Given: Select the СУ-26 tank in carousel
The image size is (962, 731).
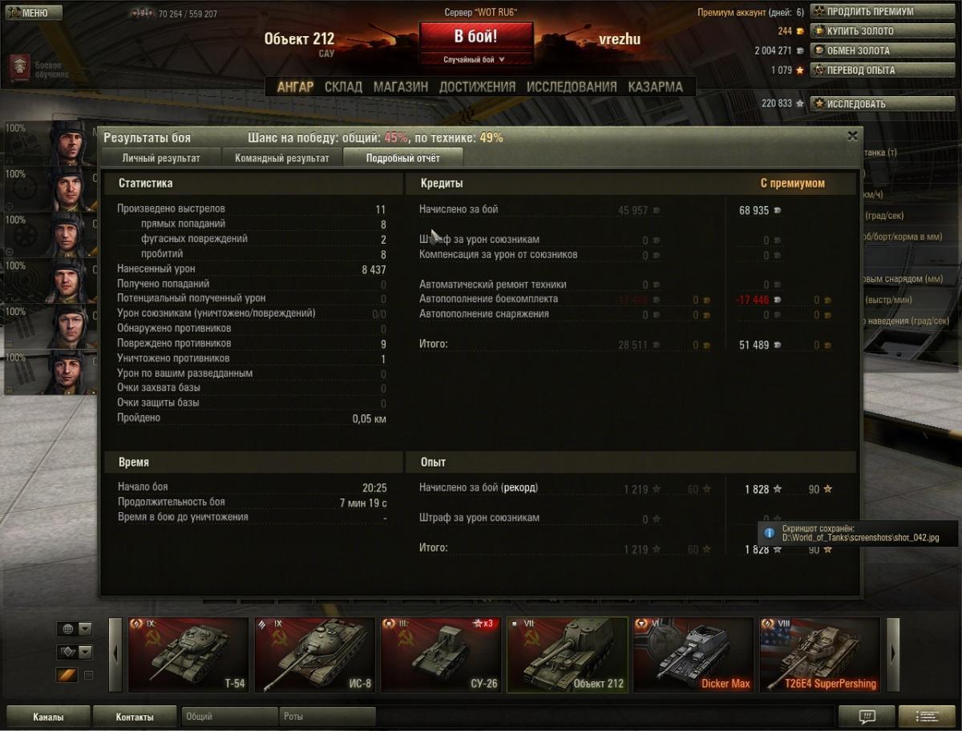Looking at the screenshot, I should (x=441, y=654).
